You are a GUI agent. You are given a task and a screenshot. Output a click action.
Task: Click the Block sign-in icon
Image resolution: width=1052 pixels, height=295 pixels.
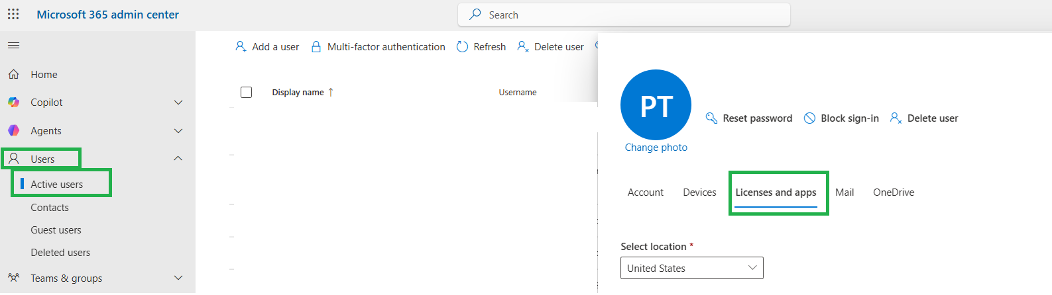coord(809,118)
